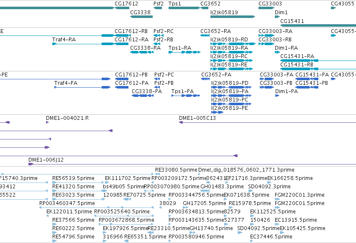
Task: Select transcript Psf2-RC
Action: 163,31
